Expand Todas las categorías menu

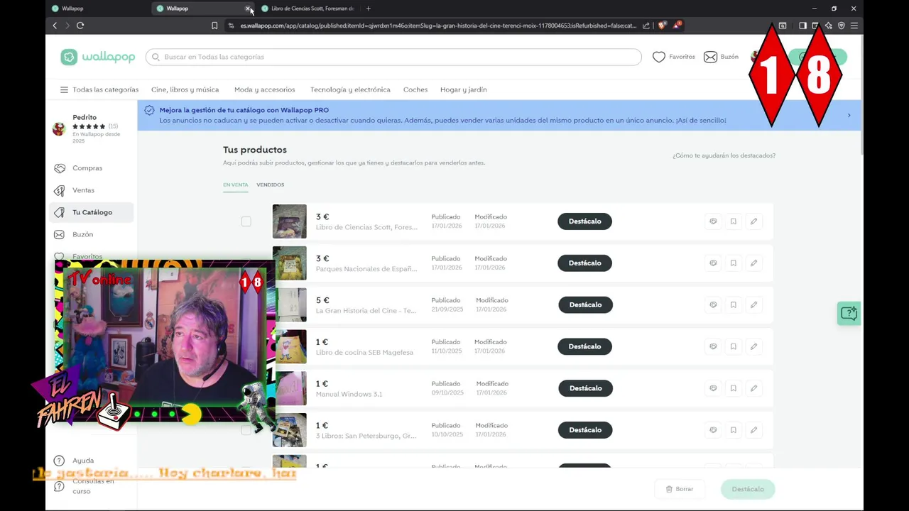pyautogui.click(x=99, y=90)
